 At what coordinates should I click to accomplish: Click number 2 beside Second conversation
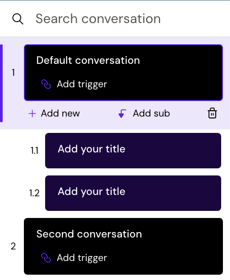pos(13,246)
